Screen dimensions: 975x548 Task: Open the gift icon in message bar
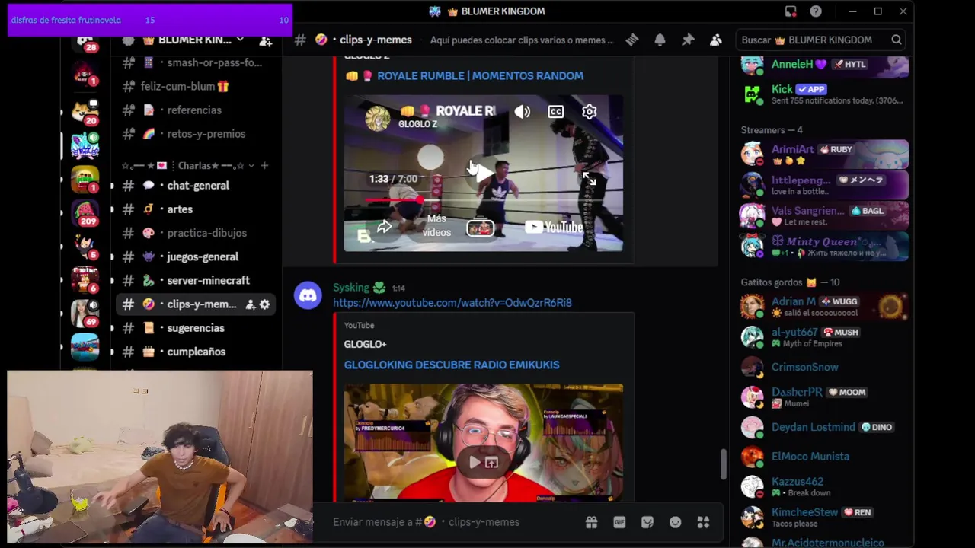591,522
